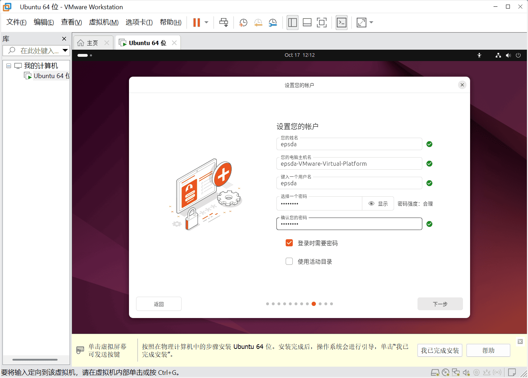The image size is (528, 378).
Task: Toggle the library sidebar view icon
Action: click(x=292, y=22)
